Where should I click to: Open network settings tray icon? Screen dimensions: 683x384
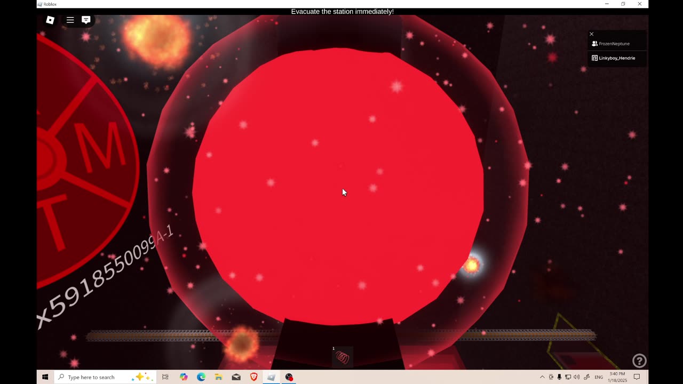(568, 377)
